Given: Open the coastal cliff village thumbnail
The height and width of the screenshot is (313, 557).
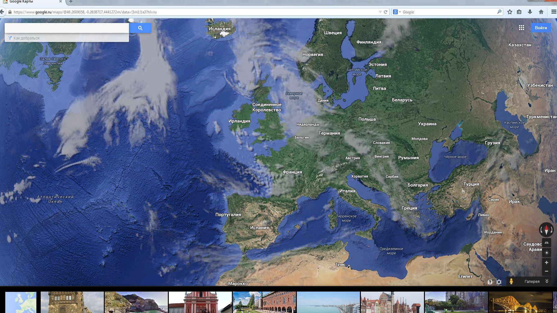Looking at the screenshot, I should coord(136,302).
